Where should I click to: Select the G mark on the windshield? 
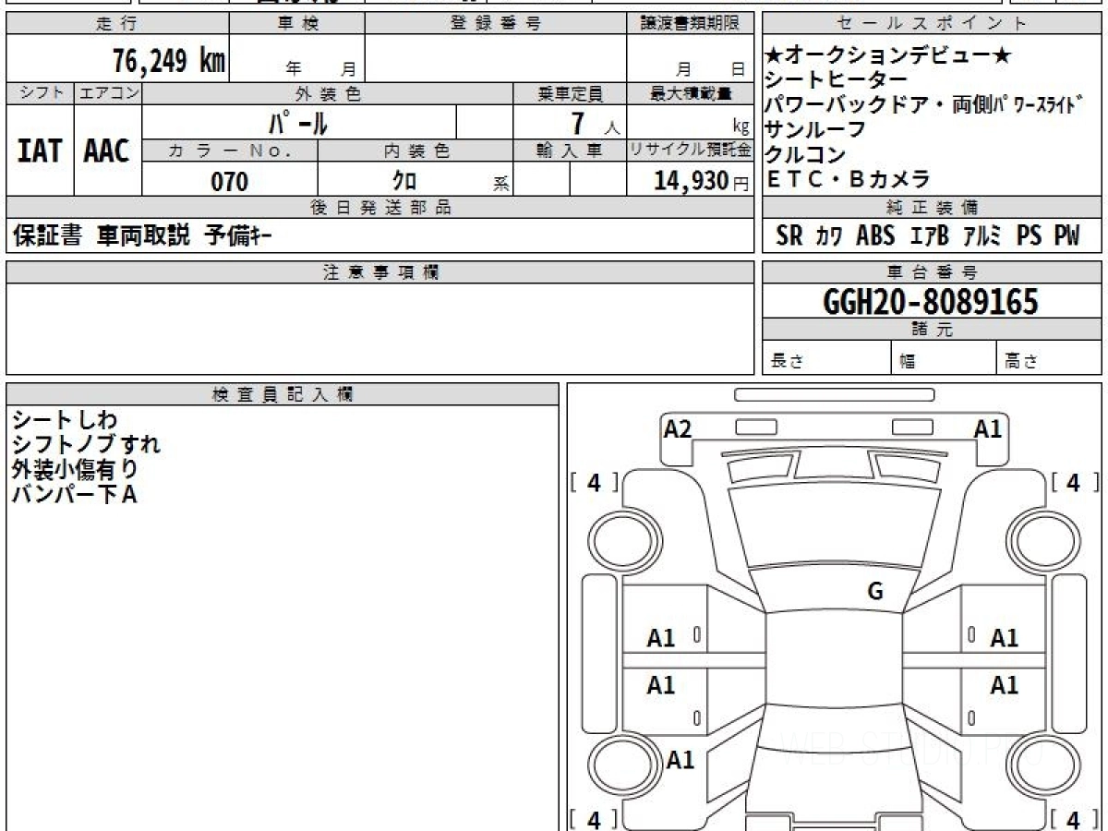tap(875, 592)
